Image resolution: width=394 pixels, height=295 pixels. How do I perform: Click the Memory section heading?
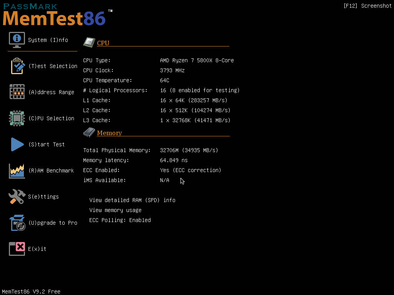(x=110, y=133)
